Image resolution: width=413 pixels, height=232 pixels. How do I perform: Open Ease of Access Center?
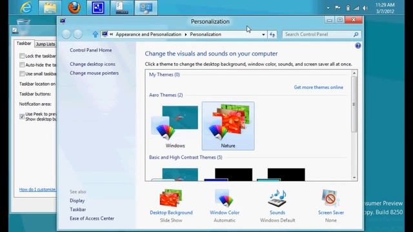92,218
